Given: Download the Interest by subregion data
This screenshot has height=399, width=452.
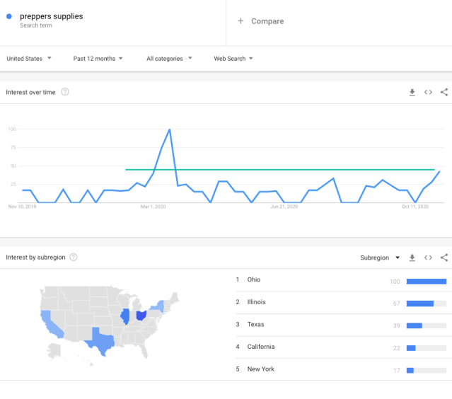Looking at the screenshot, I should click(x=412, y=258).
